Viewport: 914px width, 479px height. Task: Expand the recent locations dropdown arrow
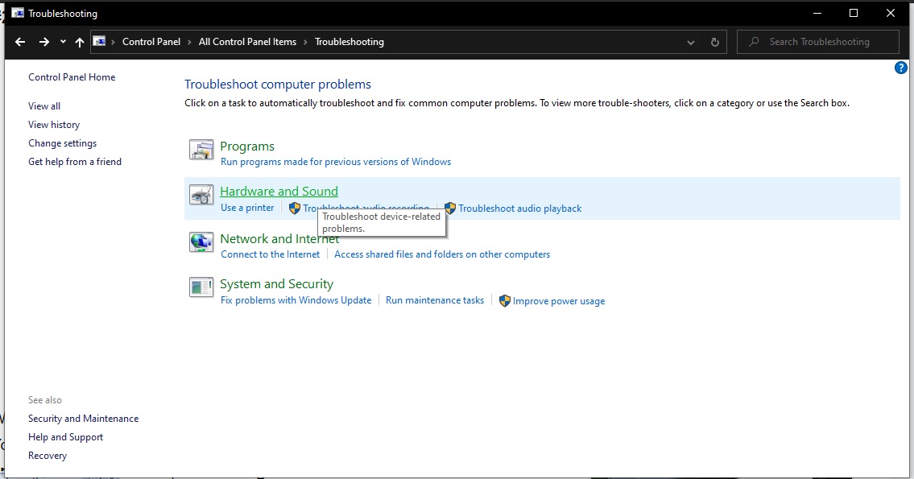(x=63, y=42)
